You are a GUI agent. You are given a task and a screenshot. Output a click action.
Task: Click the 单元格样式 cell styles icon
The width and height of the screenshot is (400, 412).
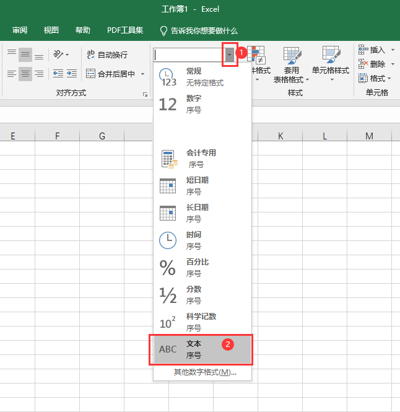point(331,55)
